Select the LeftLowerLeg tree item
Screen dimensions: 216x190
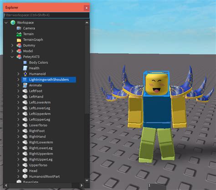pos(40,108)
